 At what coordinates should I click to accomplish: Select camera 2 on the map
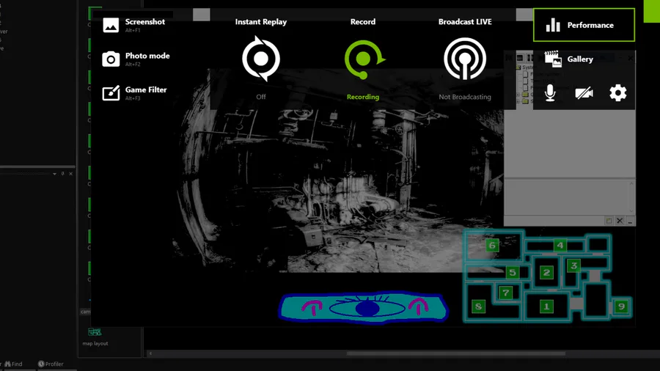[546, 273]
